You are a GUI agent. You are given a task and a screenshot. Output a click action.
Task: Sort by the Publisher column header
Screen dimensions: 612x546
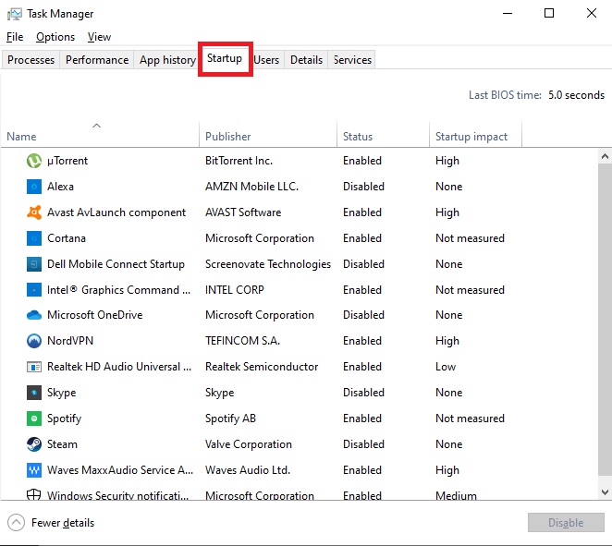(x=268, y=136)
